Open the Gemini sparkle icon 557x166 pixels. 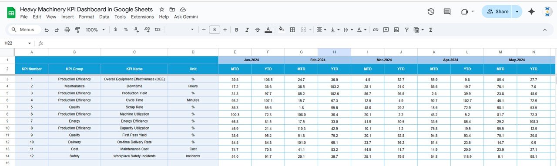point(531,12)
